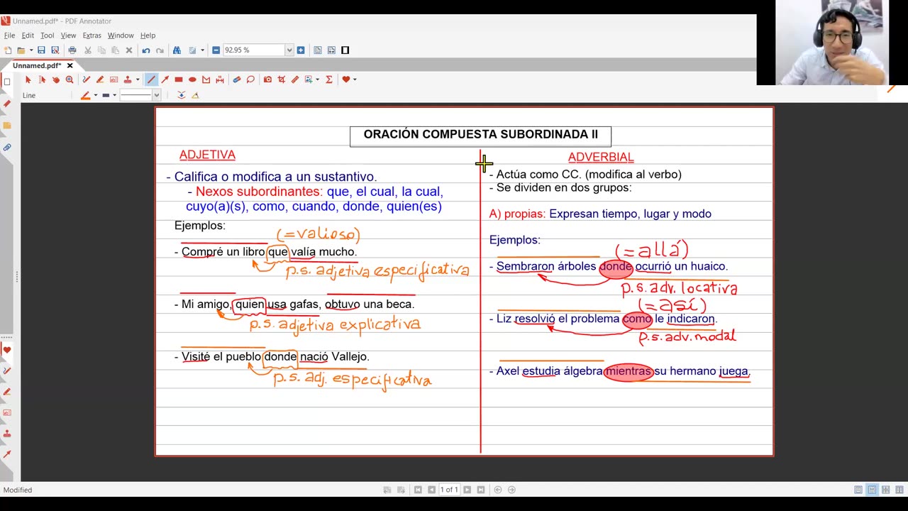This screenshot has height=511, width=908.
Task: Open the Tool menu
Action: click(47, 35)
